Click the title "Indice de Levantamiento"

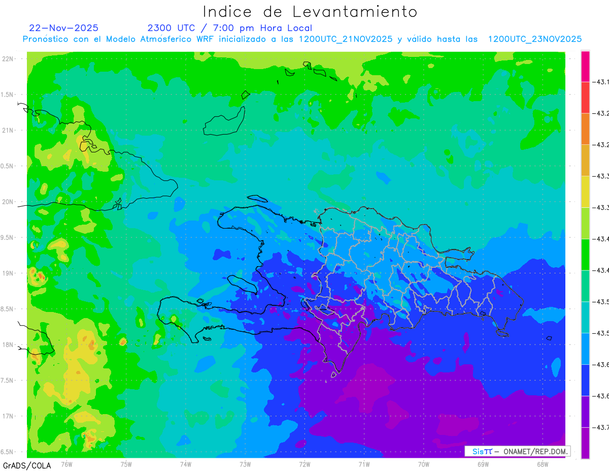(x=310, y=11)
